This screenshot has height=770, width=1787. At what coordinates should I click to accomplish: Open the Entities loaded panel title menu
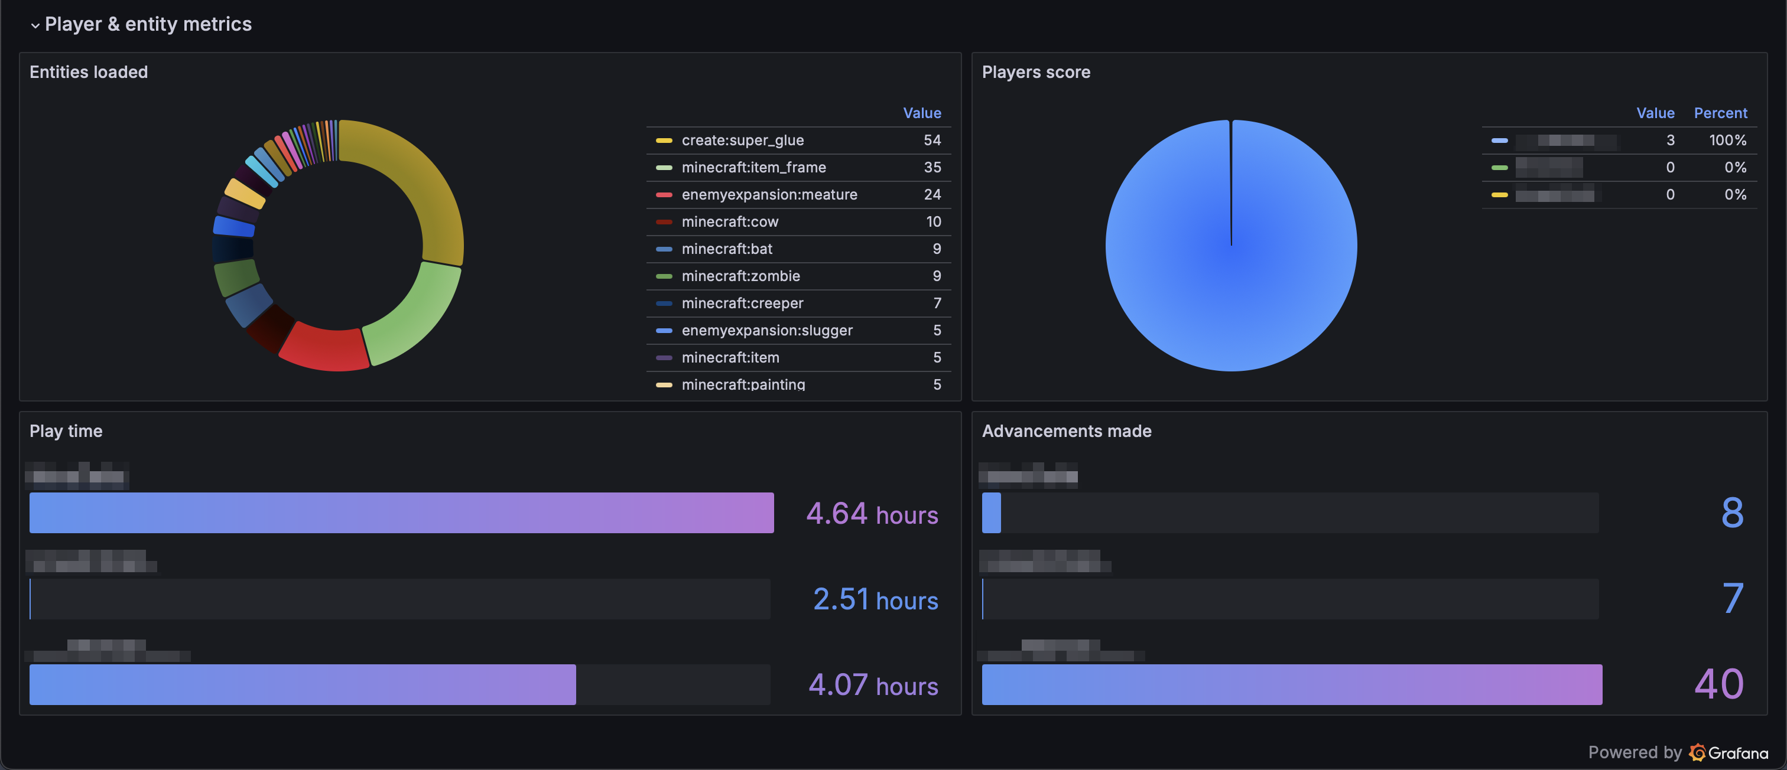[88, 72]
